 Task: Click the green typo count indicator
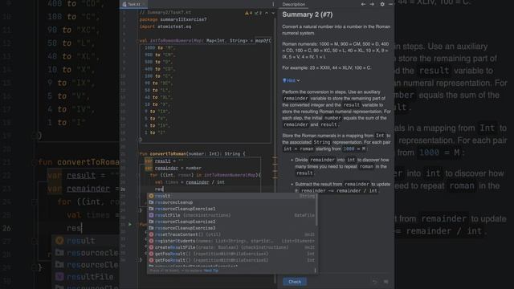pyautogui.click(x=259, y=13)
